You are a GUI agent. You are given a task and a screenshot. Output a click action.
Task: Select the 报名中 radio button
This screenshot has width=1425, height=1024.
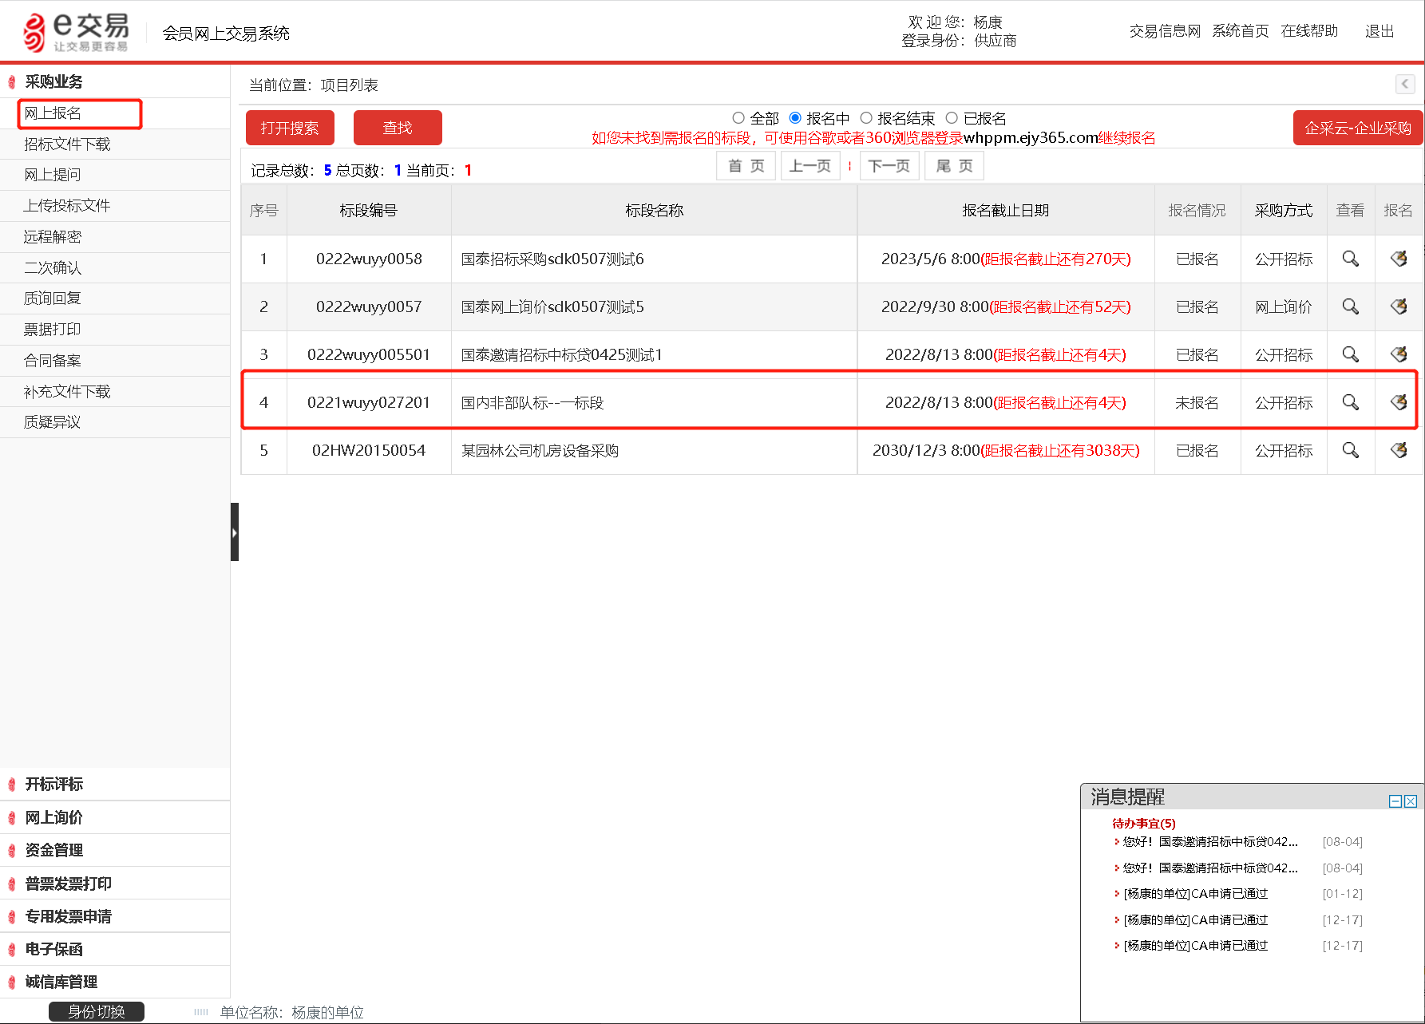pos(795,118)
